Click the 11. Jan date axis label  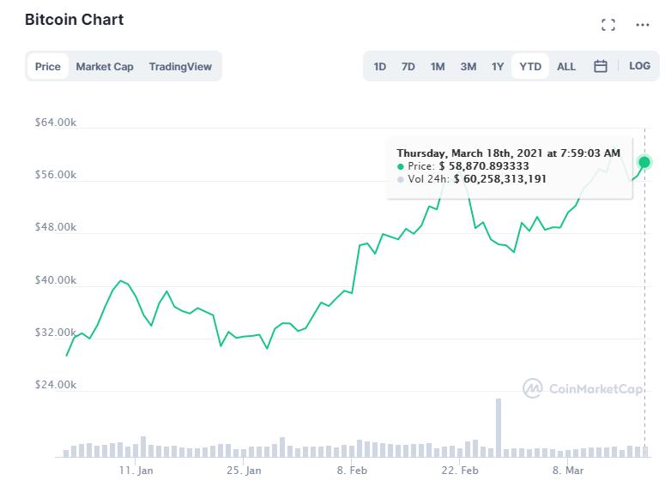point(136,471)
